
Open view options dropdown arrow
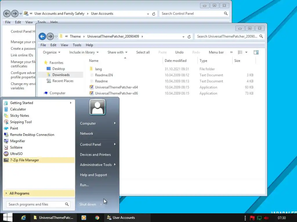pos(246,52)
